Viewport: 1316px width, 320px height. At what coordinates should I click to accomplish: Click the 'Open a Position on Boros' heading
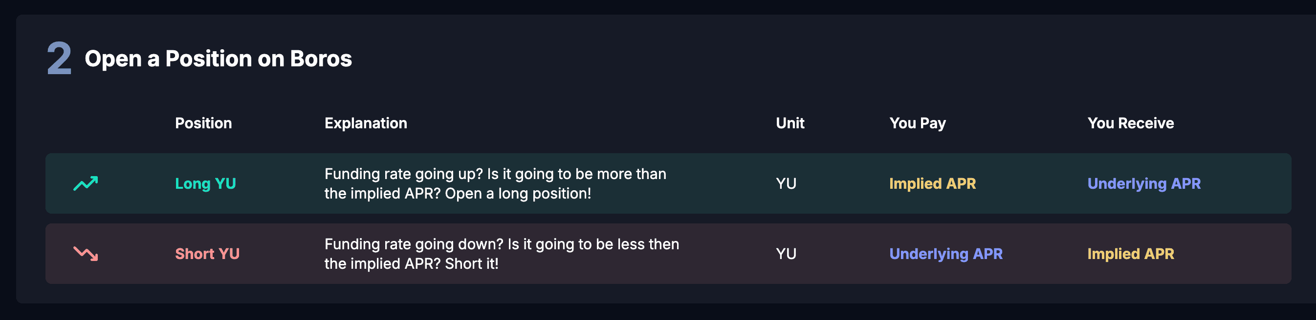pos(218,59)
